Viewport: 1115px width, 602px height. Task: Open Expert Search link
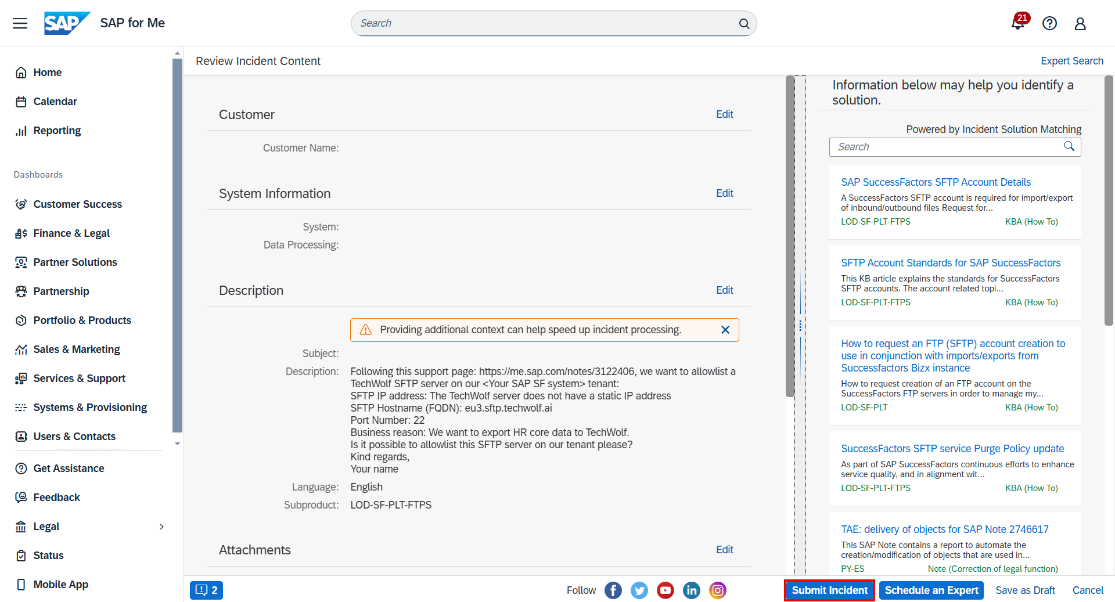(x=1071, y=61)
